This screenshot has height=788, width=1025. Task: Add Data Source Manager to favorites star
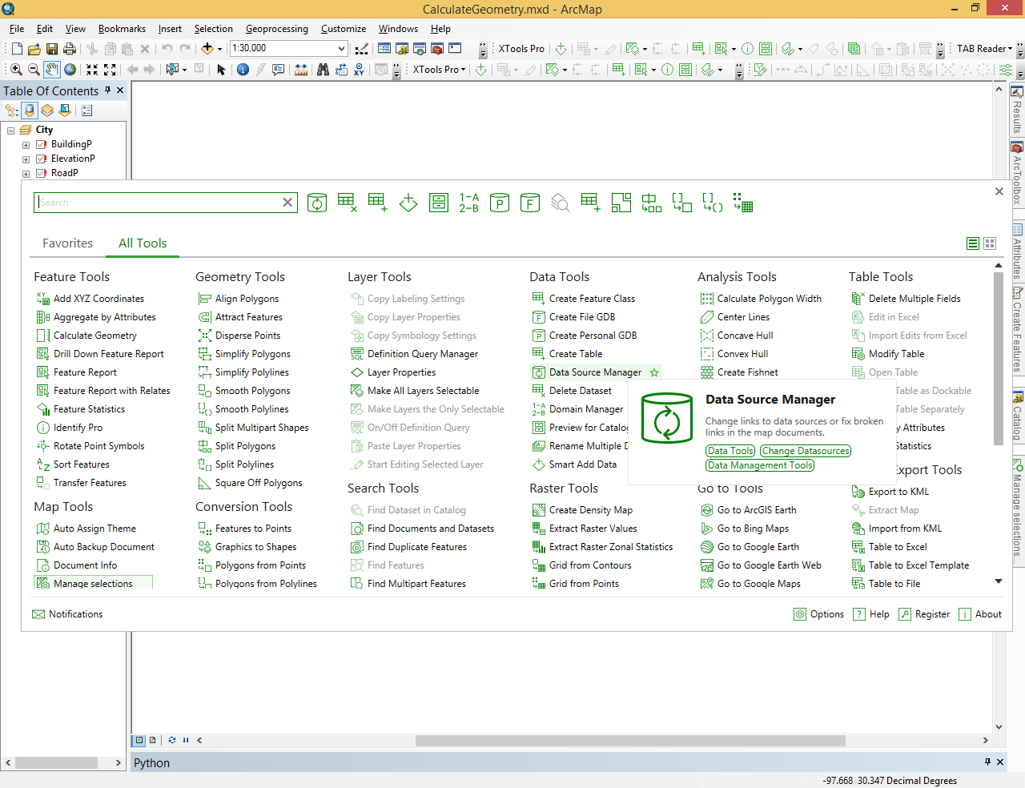[654, 372]
